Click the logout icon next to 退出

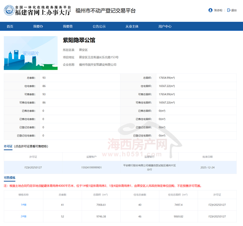[x=229, y=10]
